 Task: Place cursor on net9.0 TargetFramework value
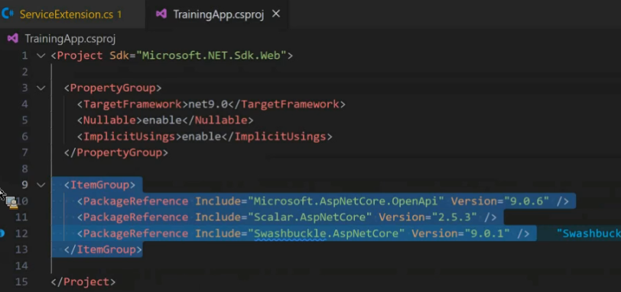click(208, 104)
